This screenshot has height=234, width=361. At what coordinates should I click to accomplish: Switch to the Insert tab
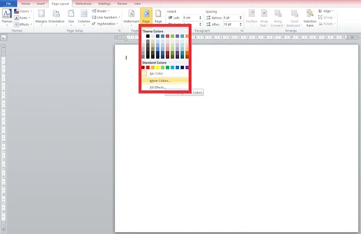pyautogui.click(x=41, y=4)
